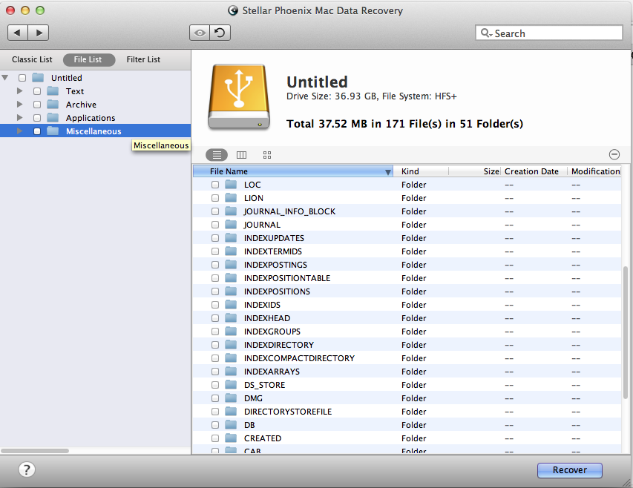This screenshot has width=633, height=488.
Task: Click the Untitled label in the tree
Action: (x=67, y=78)
